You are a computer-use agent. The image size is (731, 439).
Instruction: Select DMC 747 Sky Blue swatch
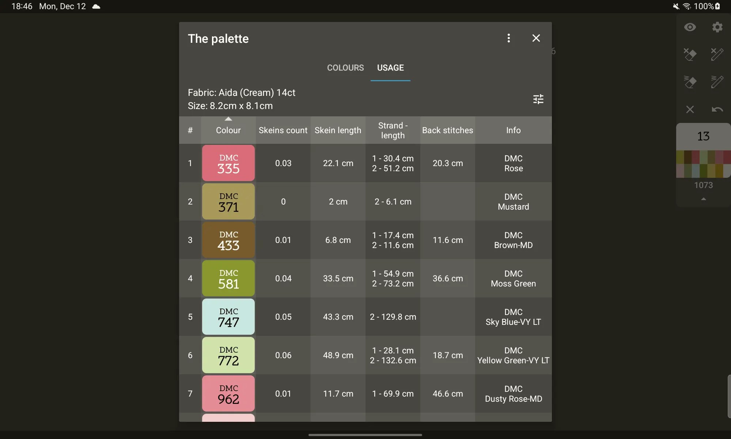[x=228, y=317]
